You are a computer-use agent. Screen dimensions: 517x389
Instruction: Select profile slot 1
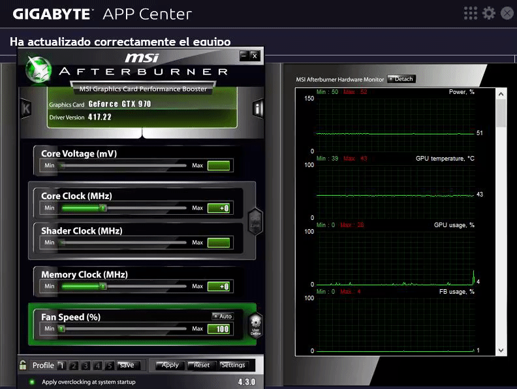[61, 366]
